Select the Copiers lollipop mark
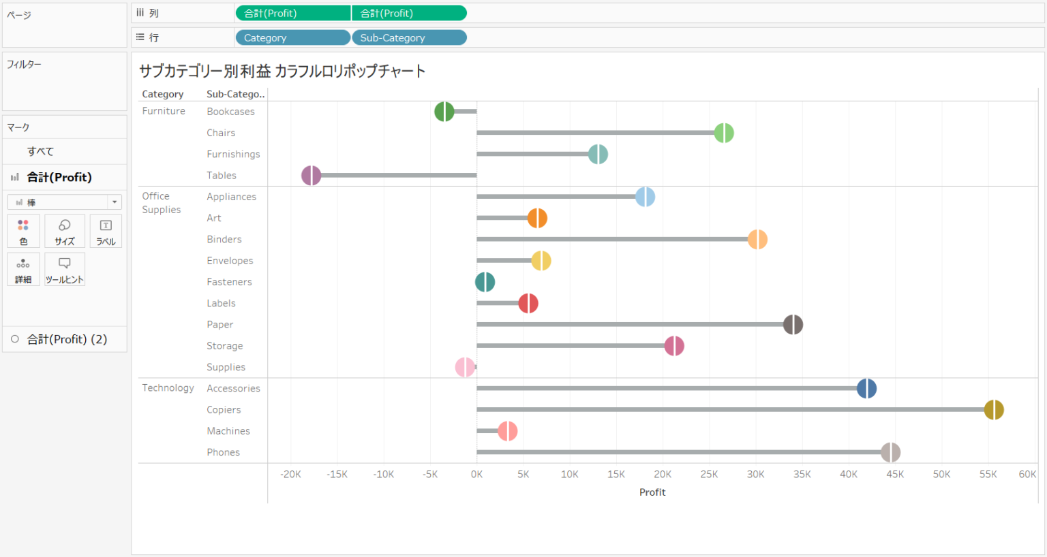This screenshot has height=557, width=1047. (992, 409)
